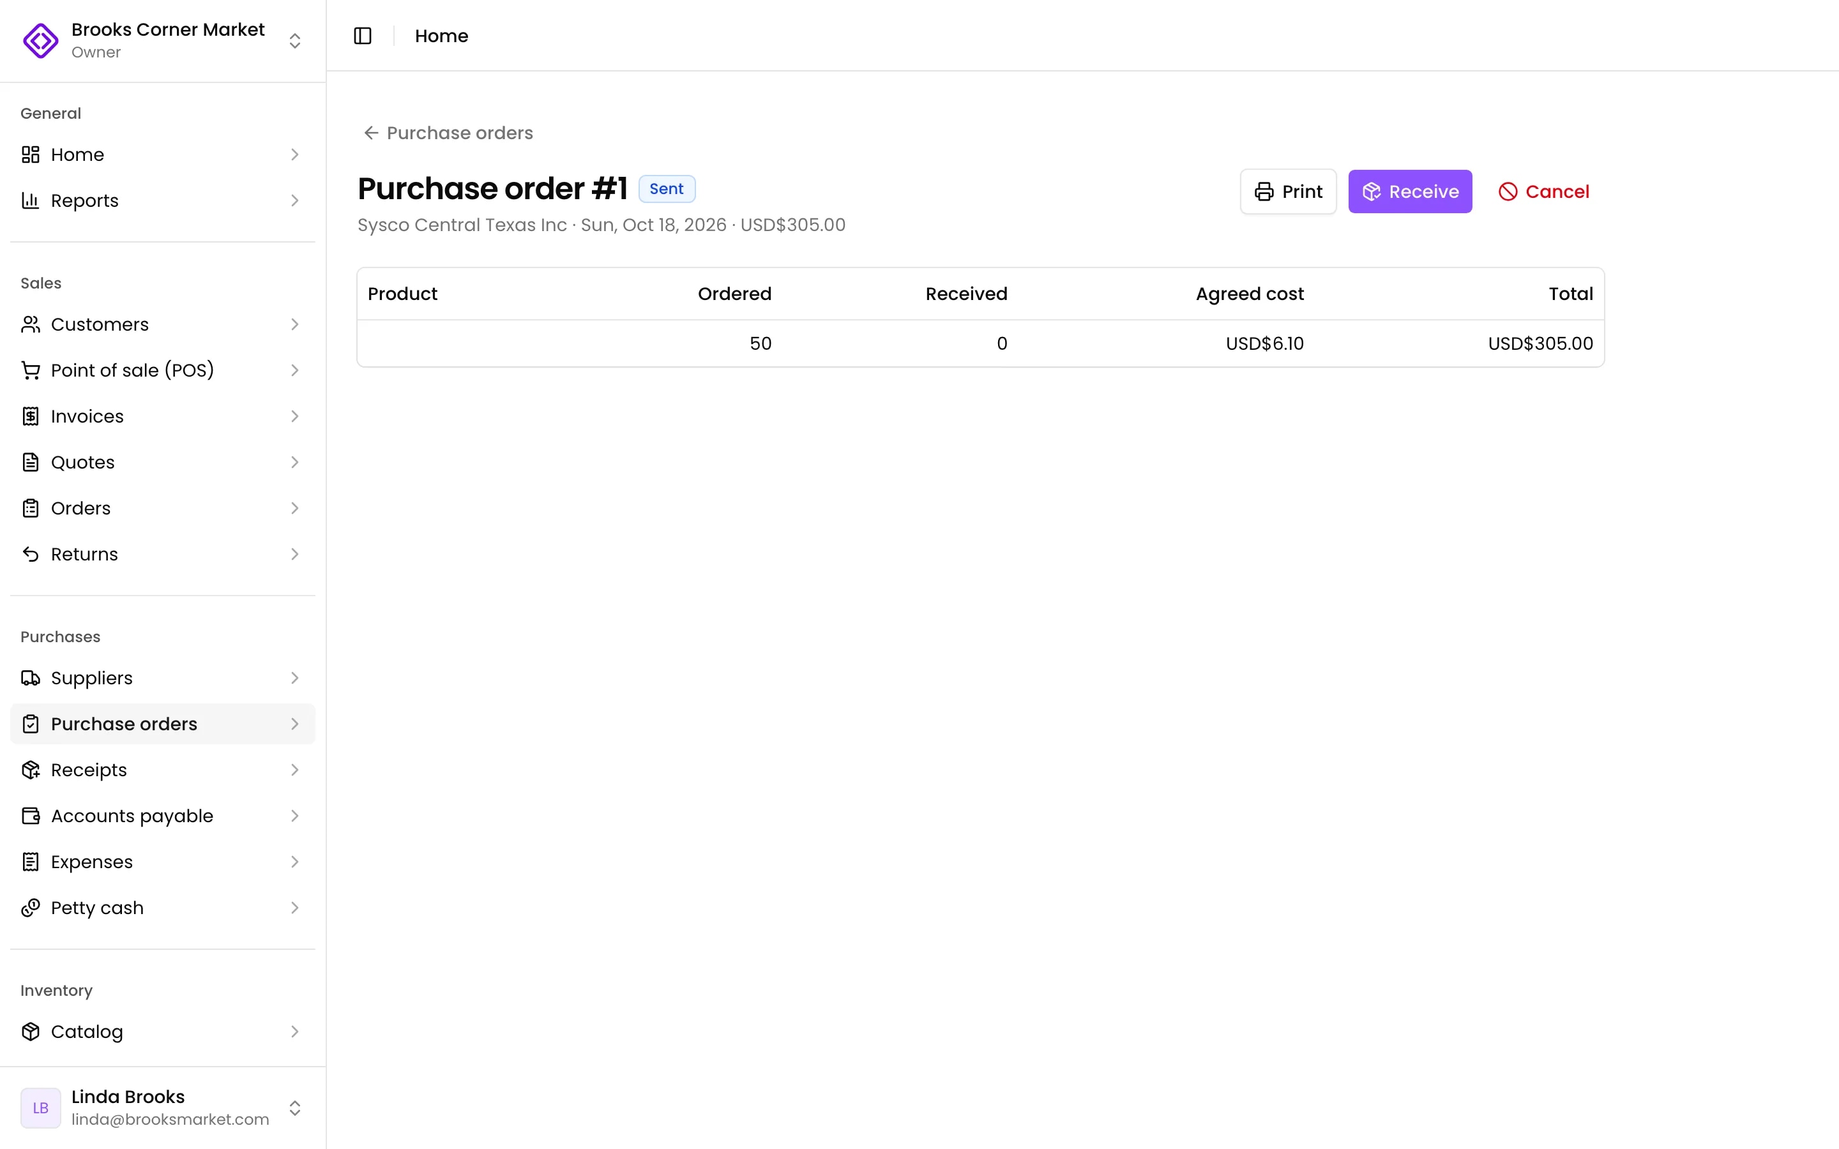Open Purchase orders in sidebar

tap(163, 725)
